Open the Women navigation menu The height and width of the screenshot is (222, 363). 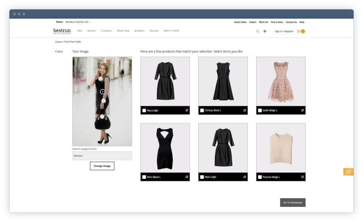coord(91,31)
